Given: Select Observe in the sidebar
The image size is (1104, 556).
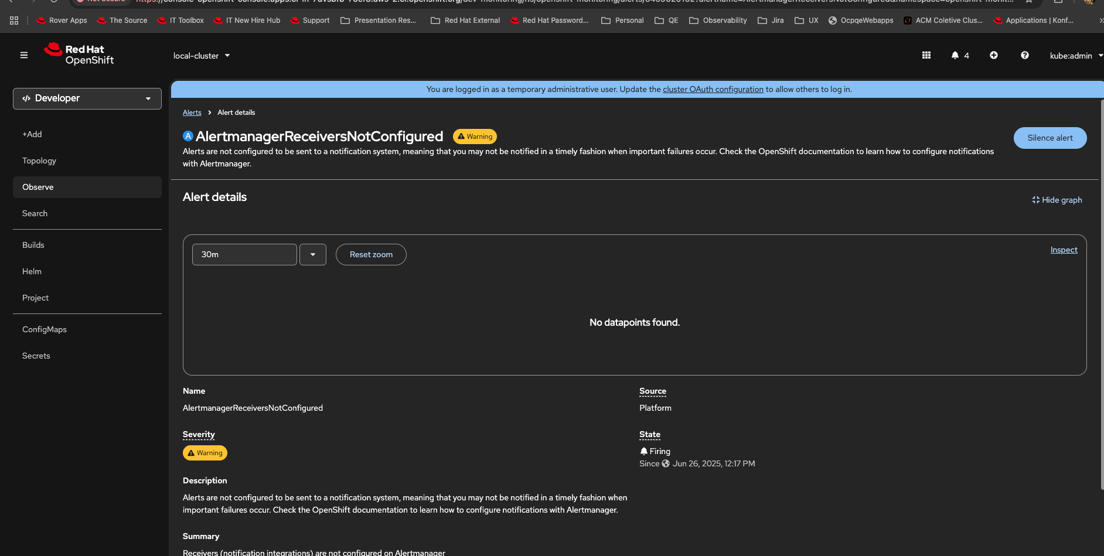Looking at the screenshot, I should pos(87,187).
